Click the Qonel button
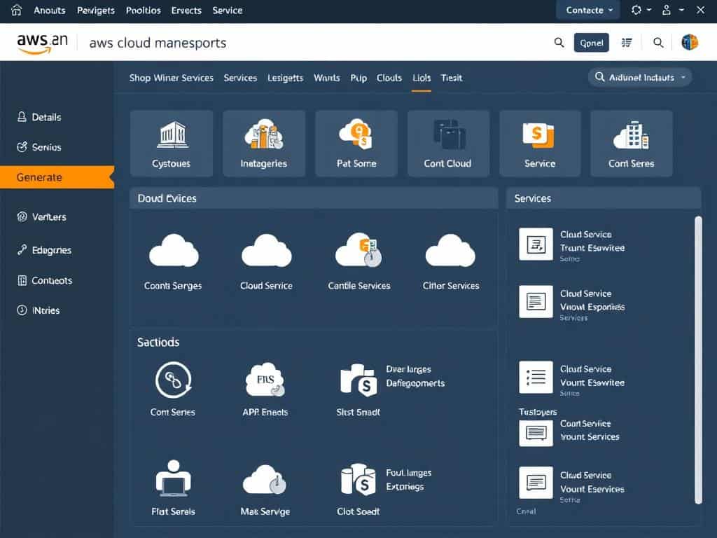717x538 pixels. [x=591, y=43]
